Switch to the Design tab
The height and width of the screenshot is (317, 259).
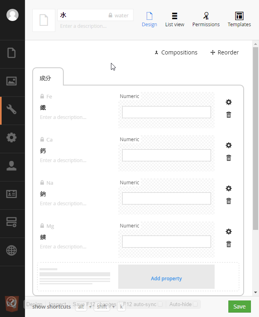pos(149,20)
